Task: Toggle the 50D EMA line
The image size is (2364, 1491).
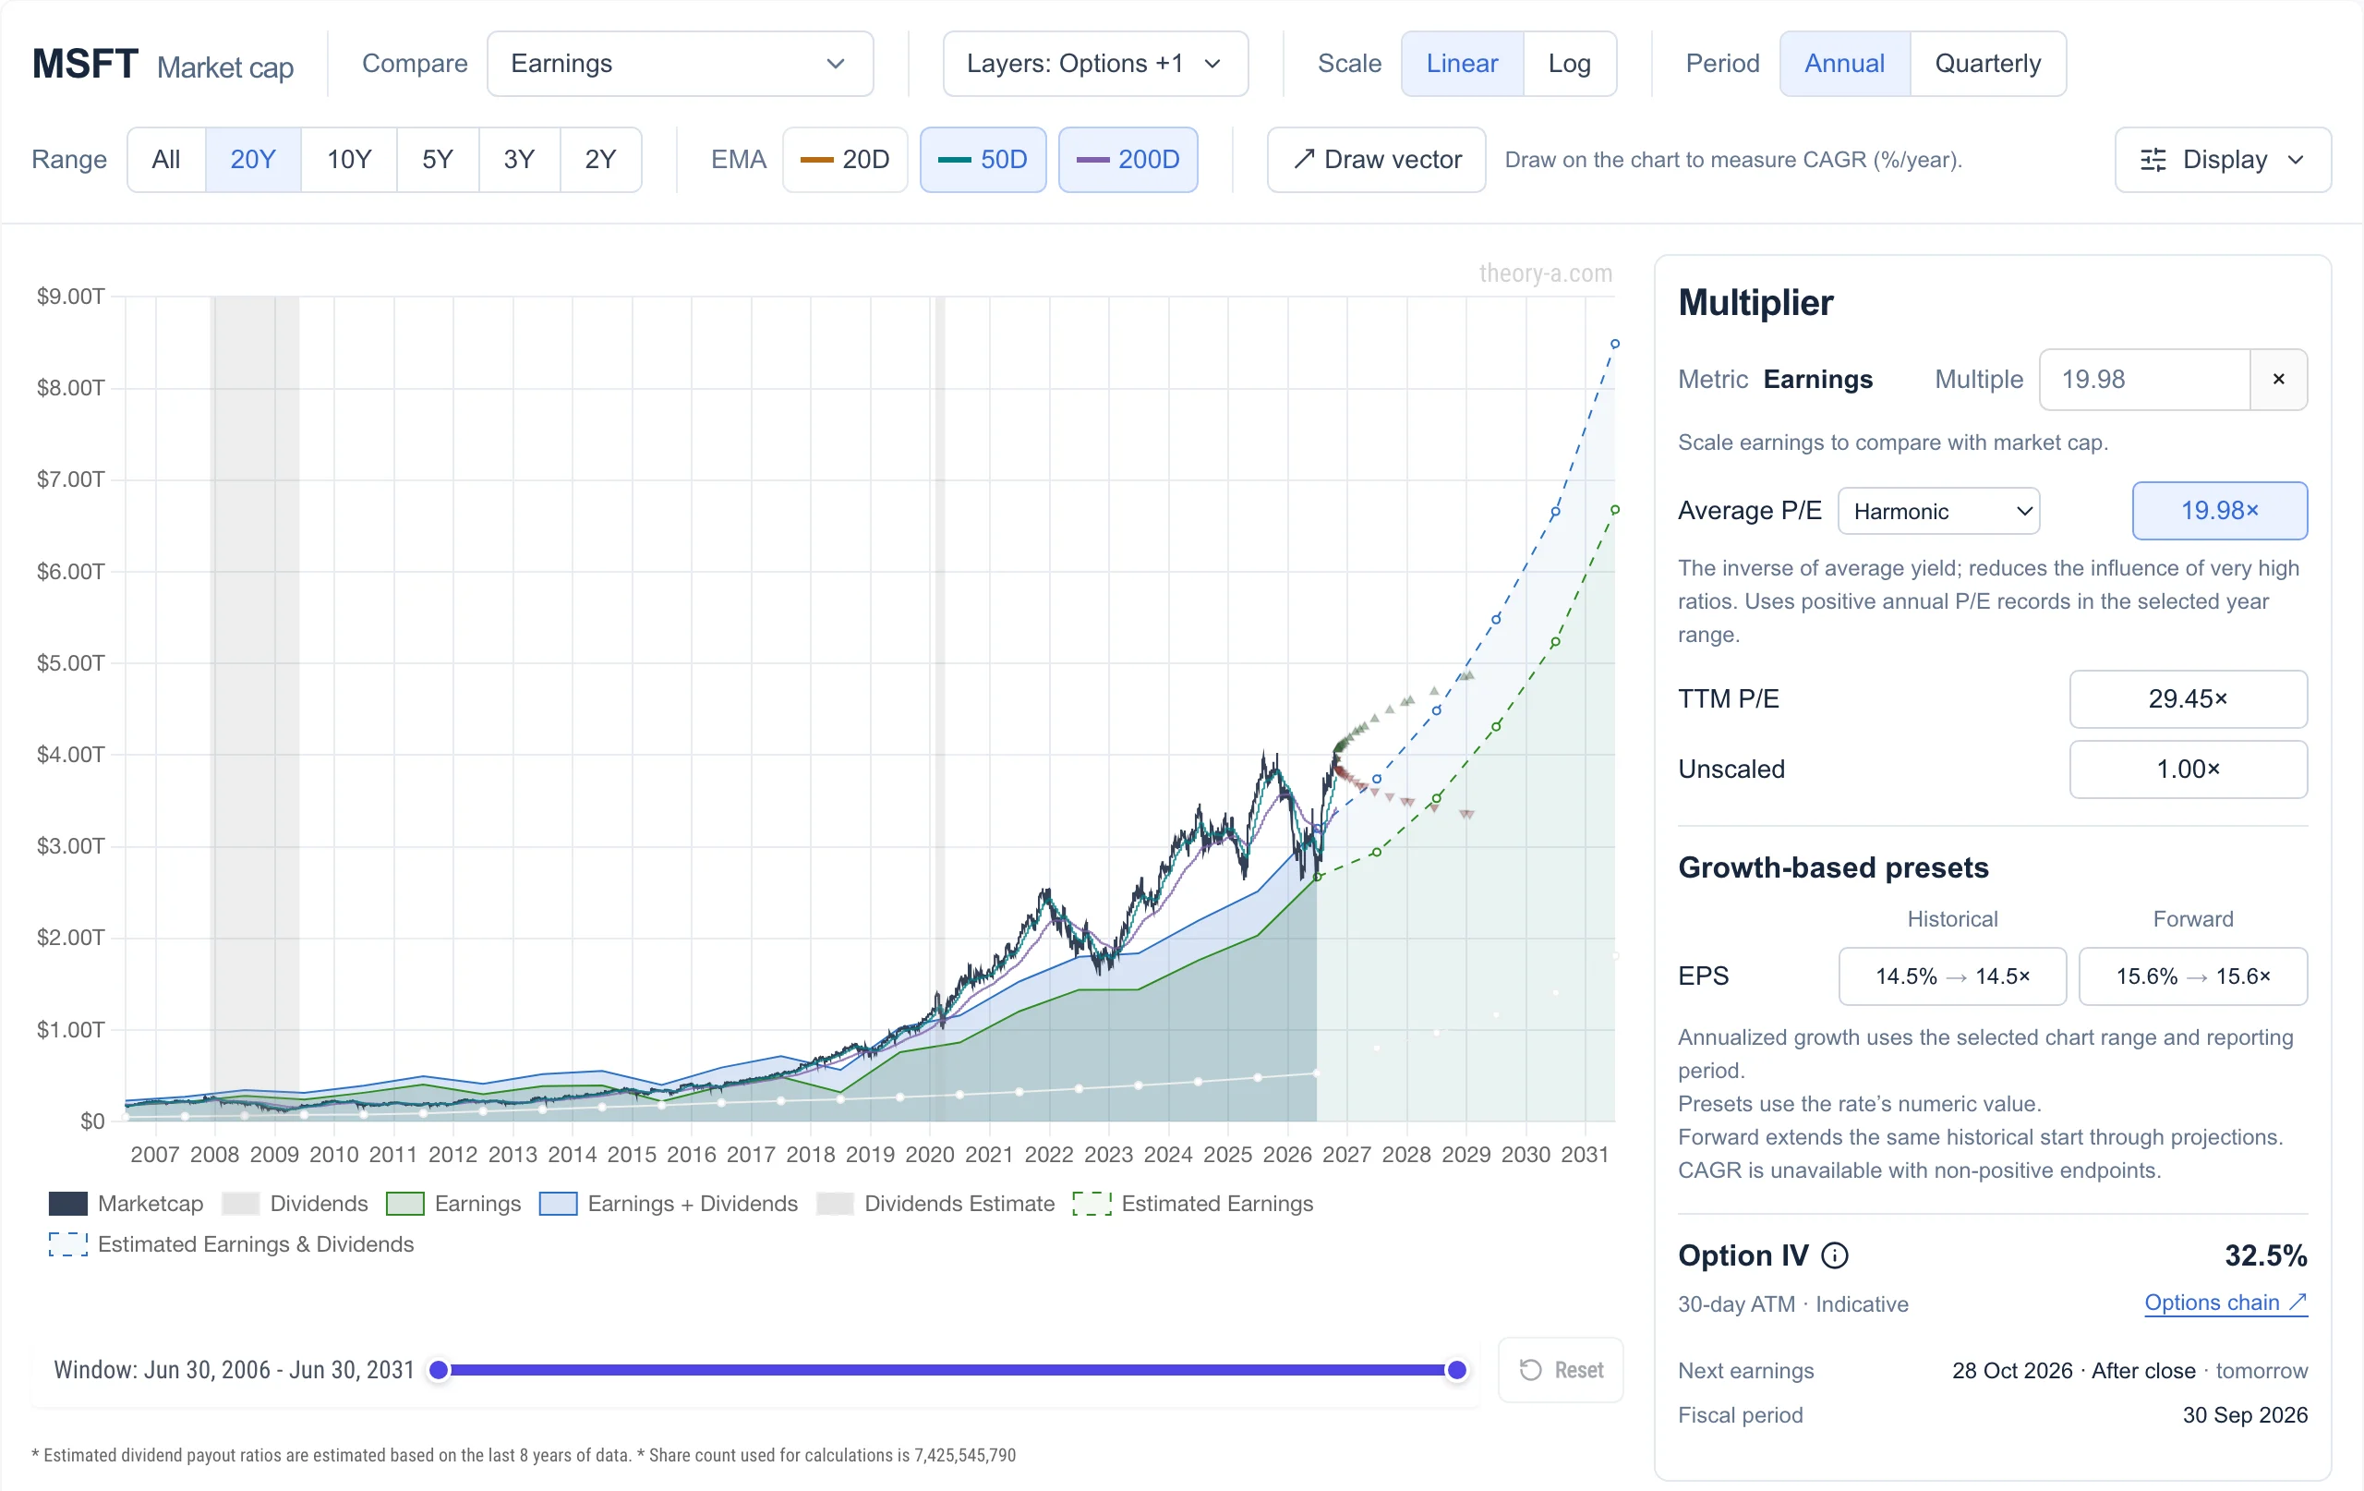Action: [x=983, y=159]
